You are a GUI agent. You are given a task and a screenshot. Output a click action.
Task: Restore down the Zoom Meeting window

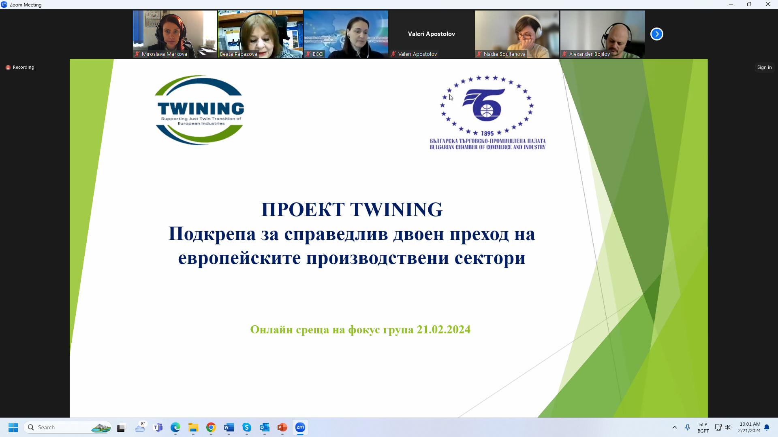(749, 4)
